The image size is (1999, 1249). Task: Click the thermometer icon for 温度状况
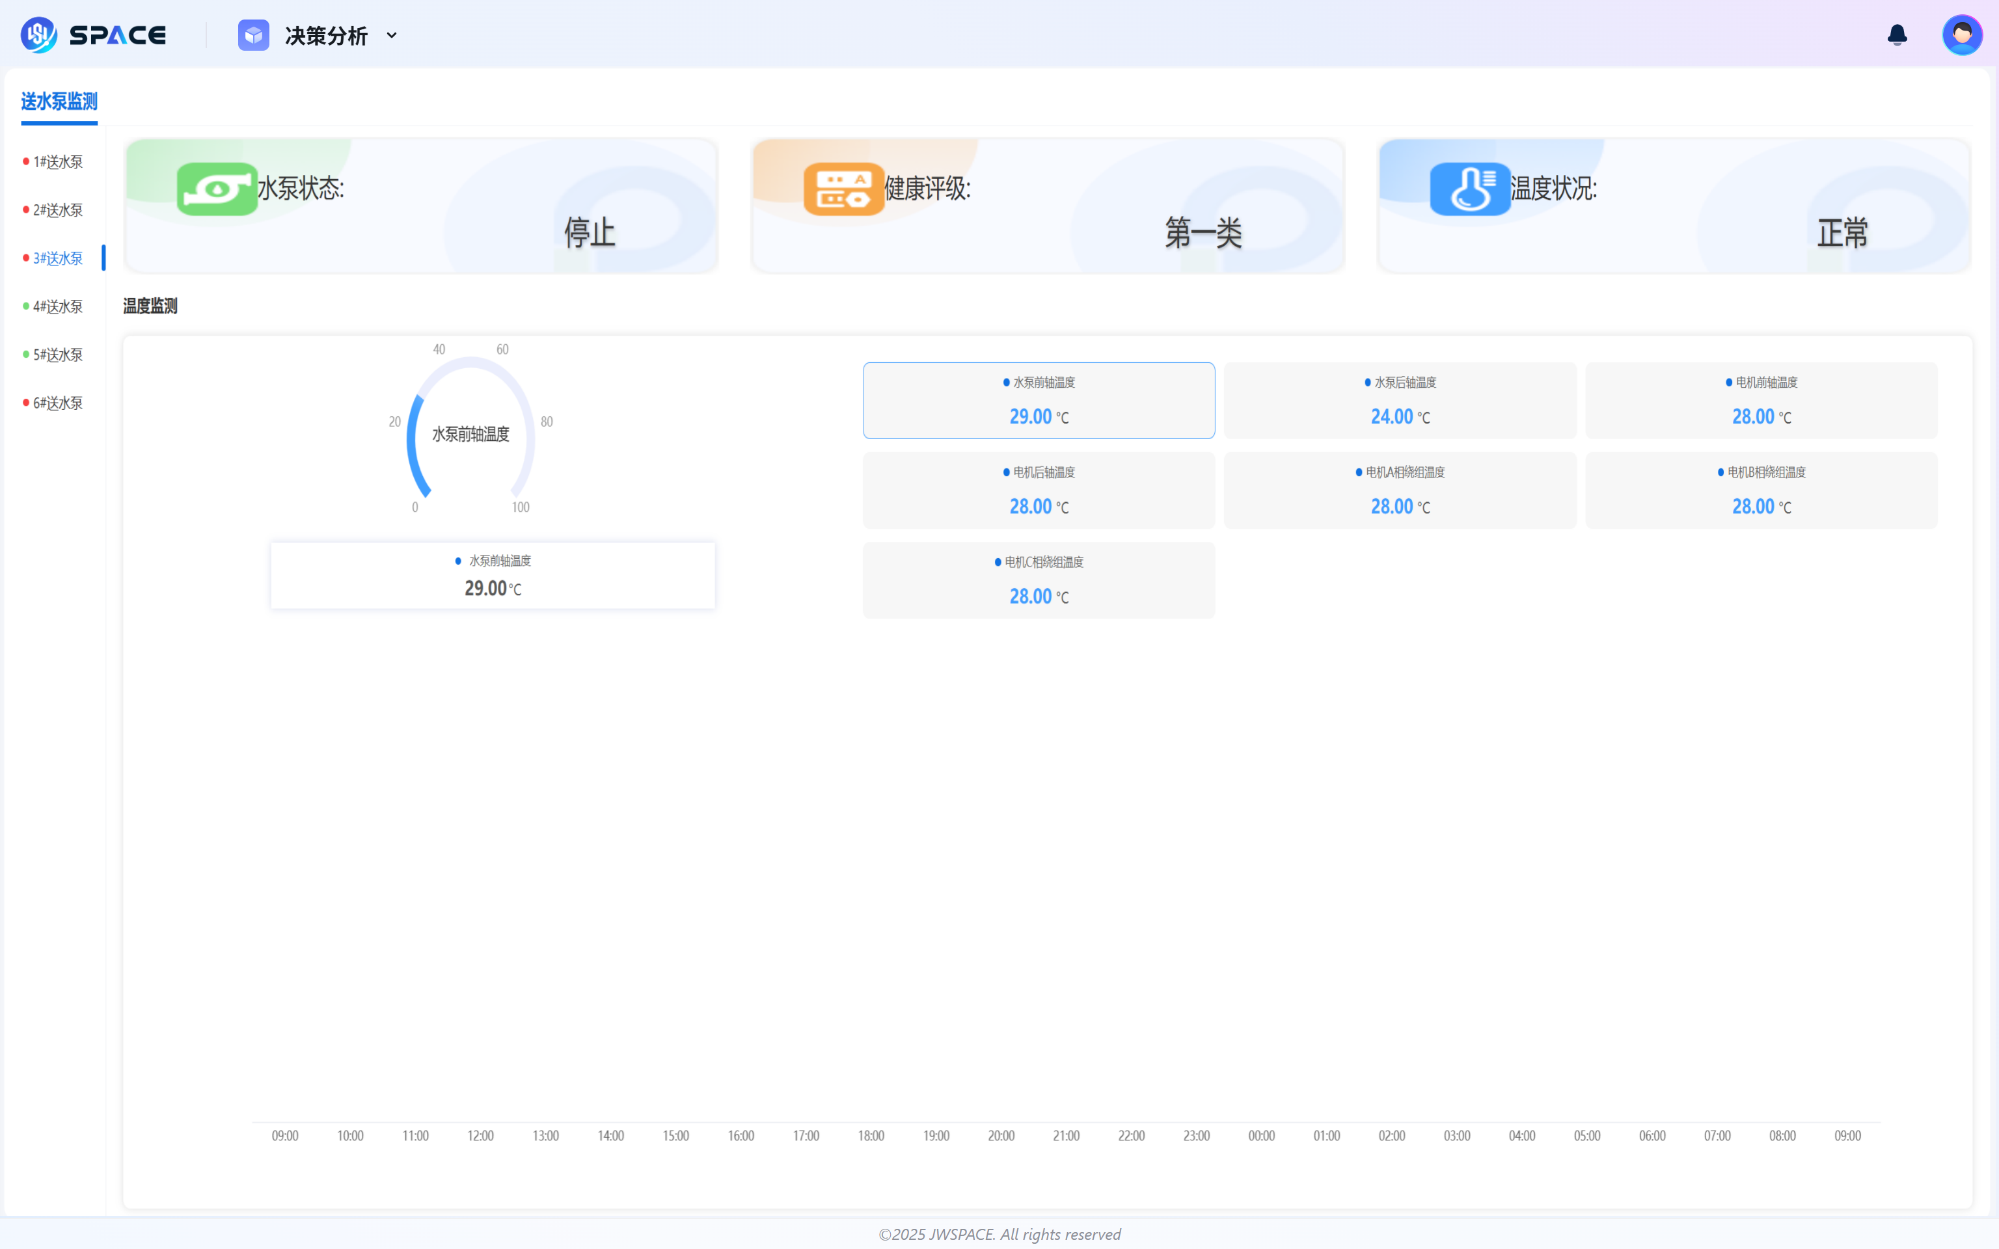click(x=1469, y=189)
